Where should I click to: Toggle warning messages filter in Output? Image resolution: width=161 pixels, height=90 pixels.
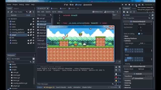117,80
